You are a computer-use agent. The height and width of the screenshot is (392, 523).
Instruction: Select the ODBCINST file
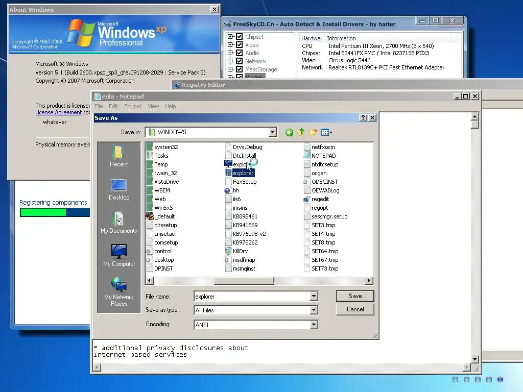(x=321, y=182)
